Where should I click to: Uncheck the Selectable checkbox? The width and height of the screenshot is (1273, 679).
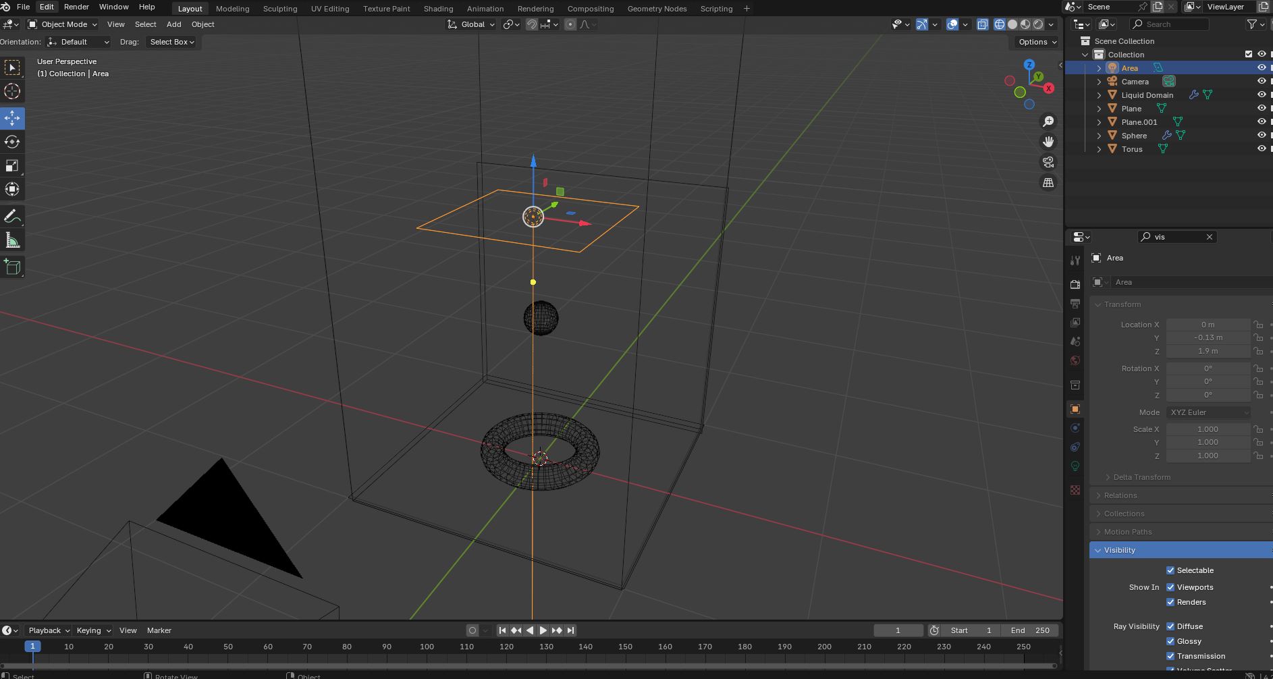click(x=1170, y=570)
